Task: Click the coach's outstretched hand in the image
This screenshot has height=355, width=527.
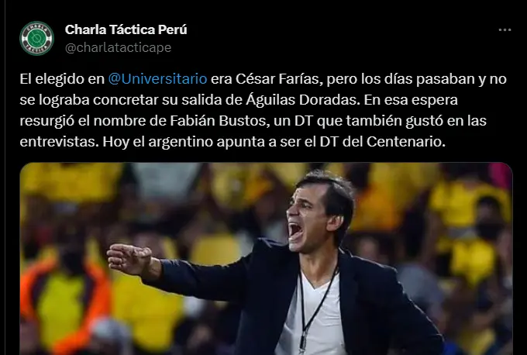Action: 129,258
